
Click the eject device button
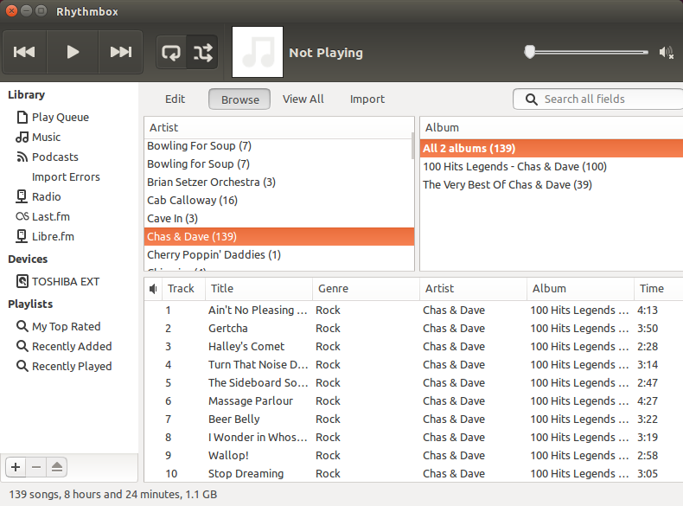[56, 467]
